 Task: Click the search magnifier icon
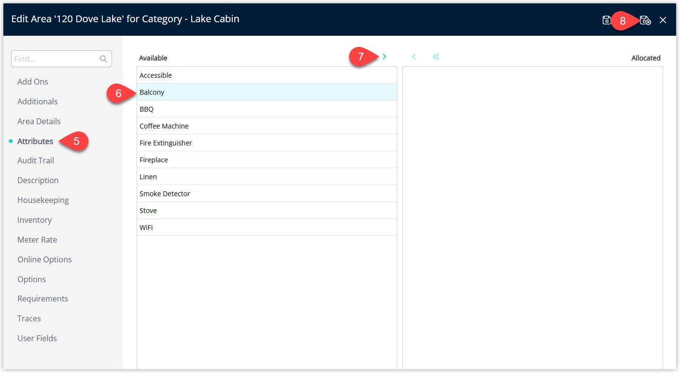[103, 59]
